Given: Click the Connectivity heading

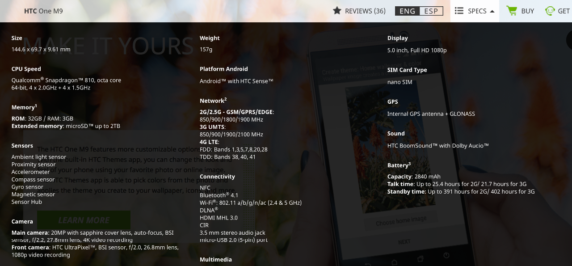Looking at the screenshot, I should click(217, 177).
